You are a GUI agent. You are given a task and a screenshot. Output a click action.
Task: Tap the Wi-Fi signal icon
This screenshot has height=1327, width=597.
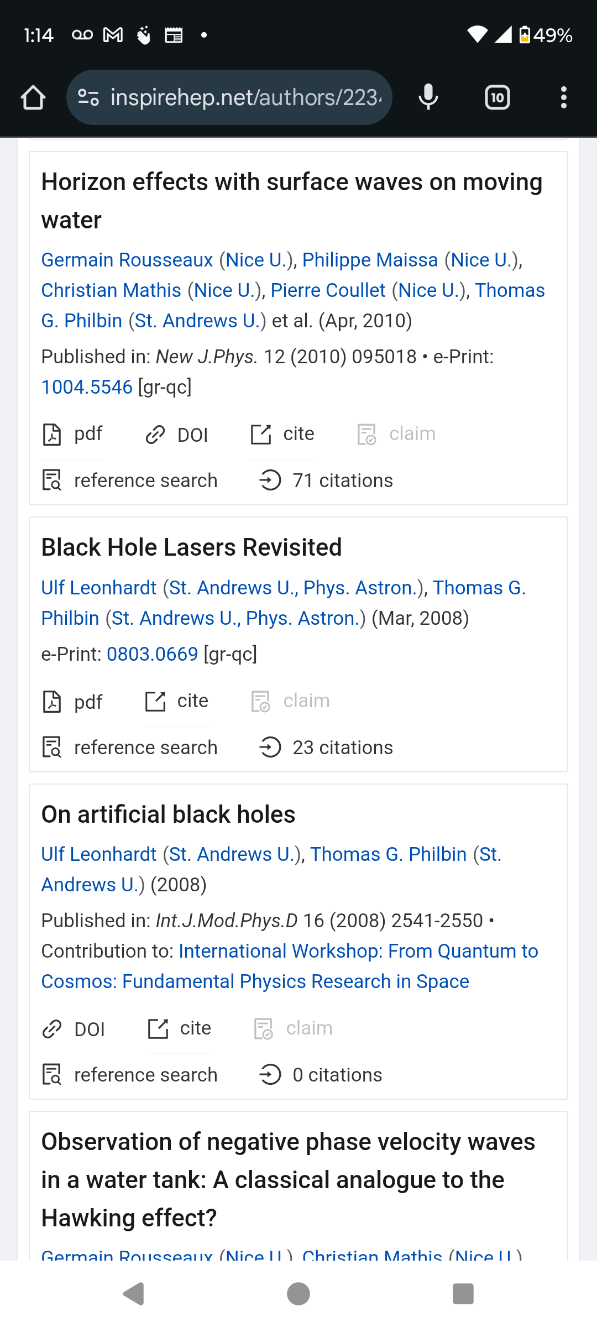click(477, 35)
